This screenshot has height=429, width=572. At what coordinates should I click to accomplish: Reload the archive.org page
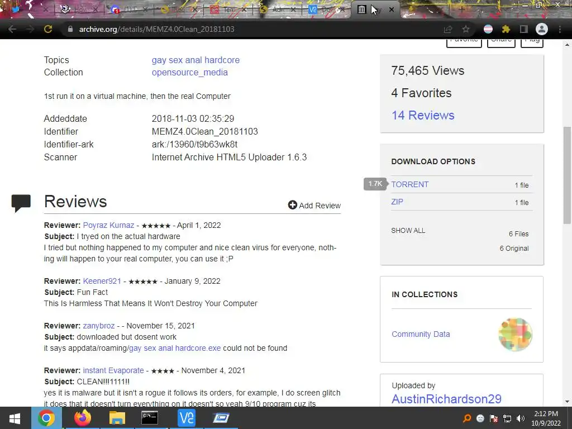coord(48,29)
